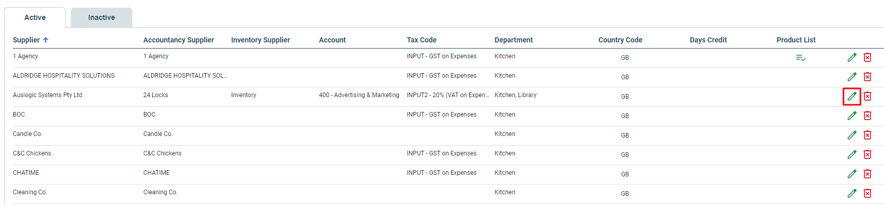
Task: Delete the Auslogic Systems Pty Ltd row
Action: 868,96
